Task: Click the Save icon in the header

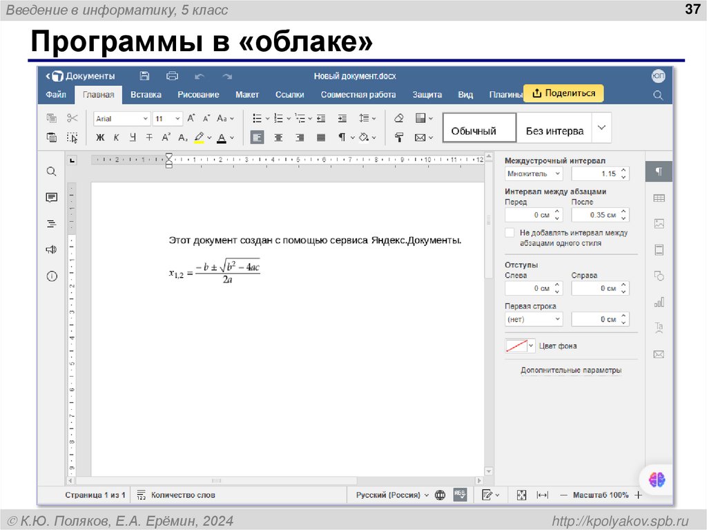Action: click(x=144, y=76)
